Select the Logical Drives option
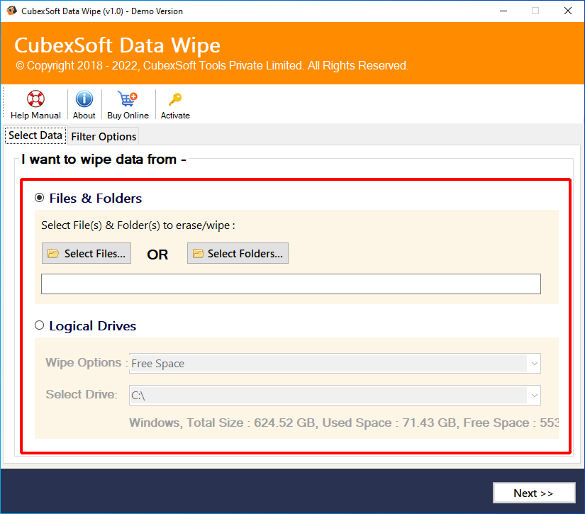 pos(40,325)
